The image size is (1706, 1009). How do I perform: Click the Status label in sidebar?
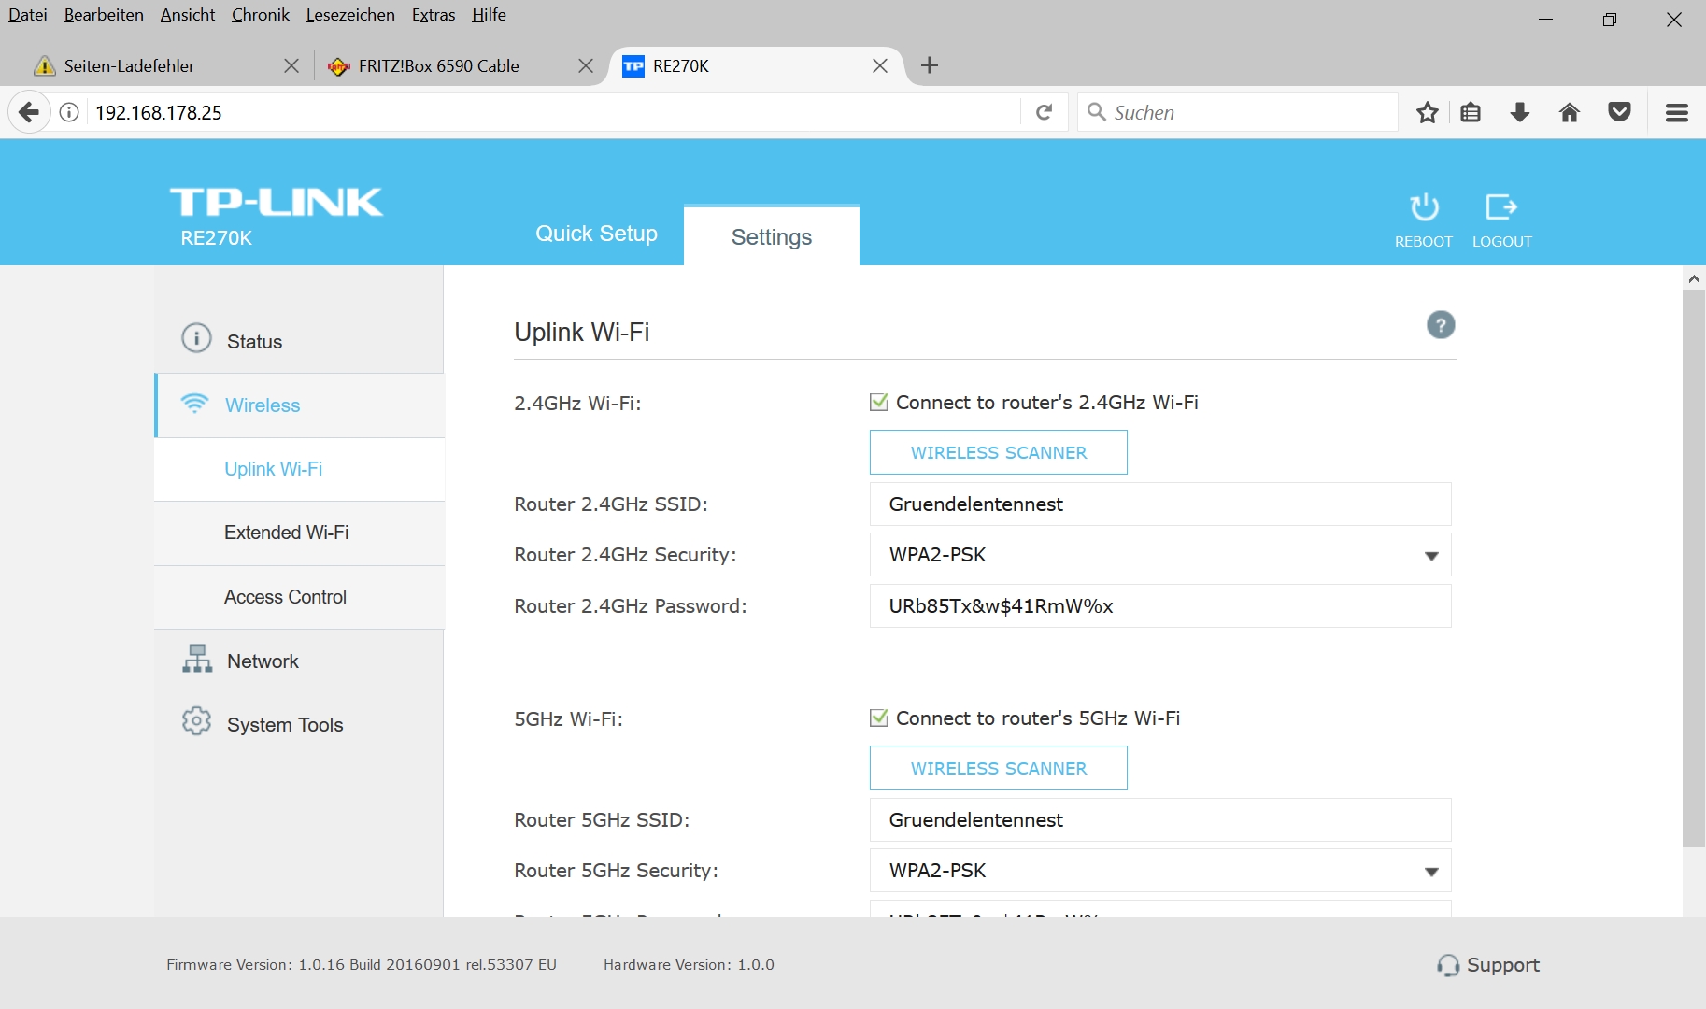pos(254,342)
